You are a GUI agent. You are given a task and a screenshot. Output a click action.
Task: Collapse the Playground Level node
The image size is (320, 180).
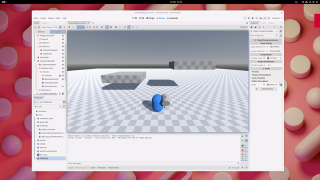36,35
